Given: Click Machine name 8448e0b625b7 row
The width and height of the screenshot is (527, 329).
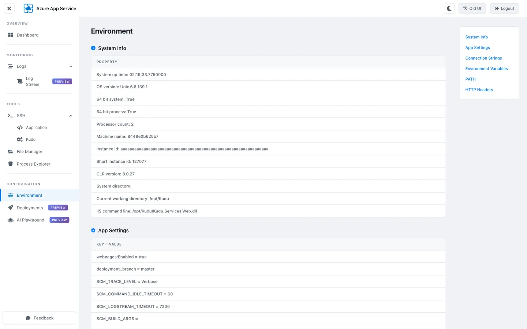Looking at the screenshot, I should click(x=268, y=137).
